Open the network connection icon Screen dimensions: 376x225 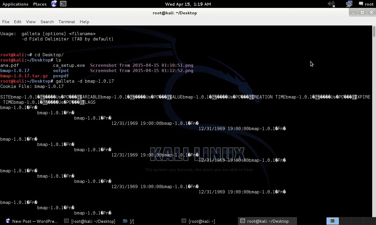[349, 4]
